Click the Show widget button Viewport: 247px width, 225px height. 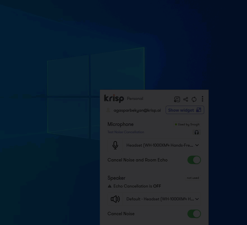(185, 110)
